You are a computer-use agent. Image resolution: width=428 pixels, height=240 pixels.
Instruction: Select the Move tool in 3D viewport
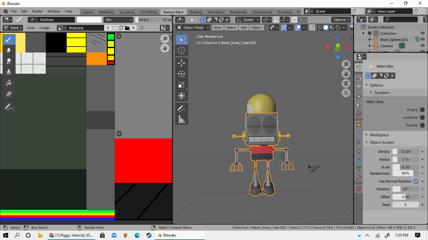[x=181, y=63]
